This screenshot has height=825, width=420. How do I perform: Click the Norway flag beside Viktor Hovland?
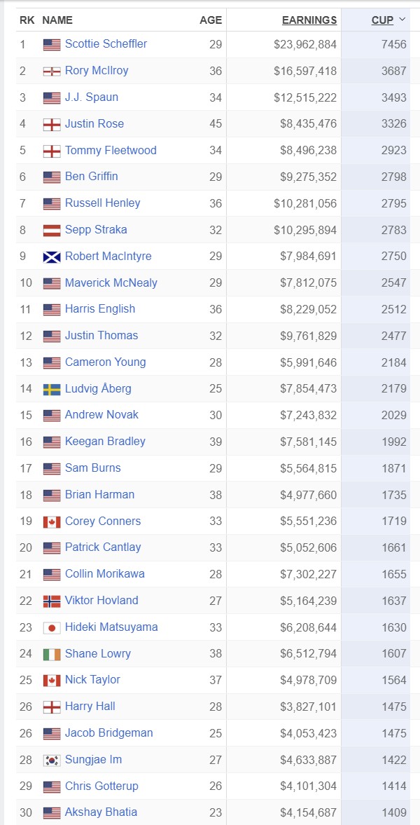[52, 601]
